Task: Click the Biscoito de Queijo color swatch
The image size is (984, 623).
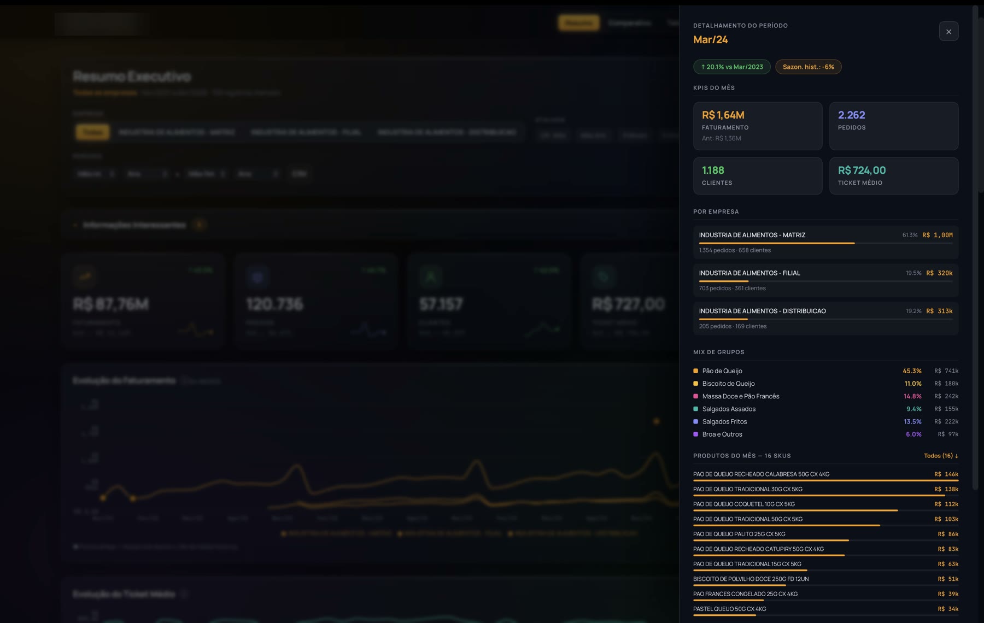Action: tap(696, 384)
